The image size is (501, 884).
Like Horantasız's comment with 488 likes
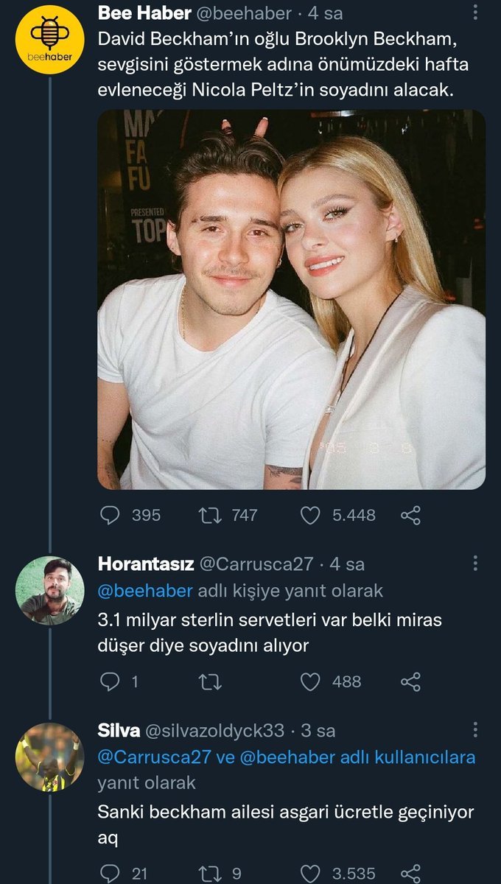tap(311, 681)
